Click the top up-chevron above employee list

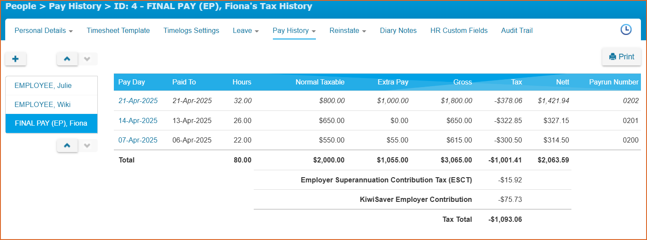coord(67,59)
